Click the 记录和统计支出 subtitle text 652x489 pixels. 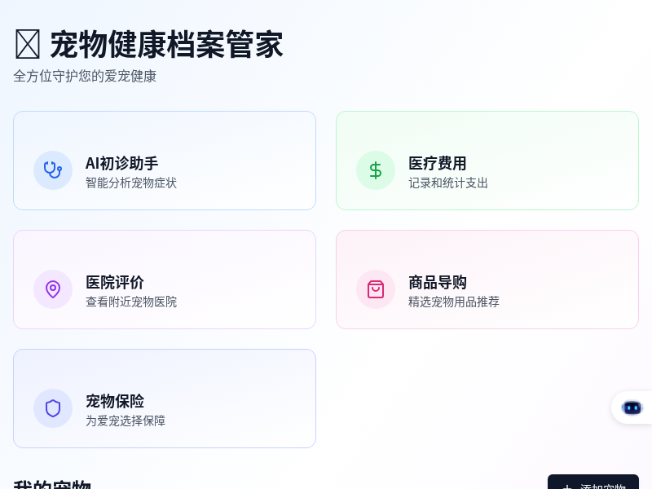point(448,183)
